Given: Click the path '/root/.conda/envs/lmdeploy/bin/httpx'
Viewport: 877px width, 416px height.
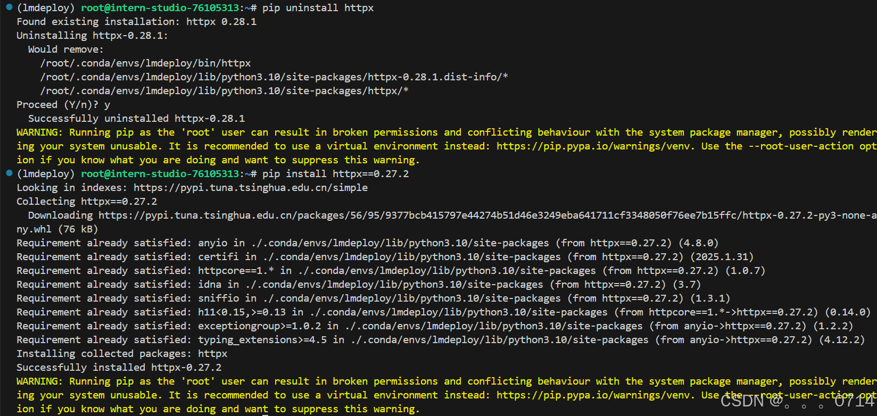Looking at the screenshot, I should pos(145,63).
